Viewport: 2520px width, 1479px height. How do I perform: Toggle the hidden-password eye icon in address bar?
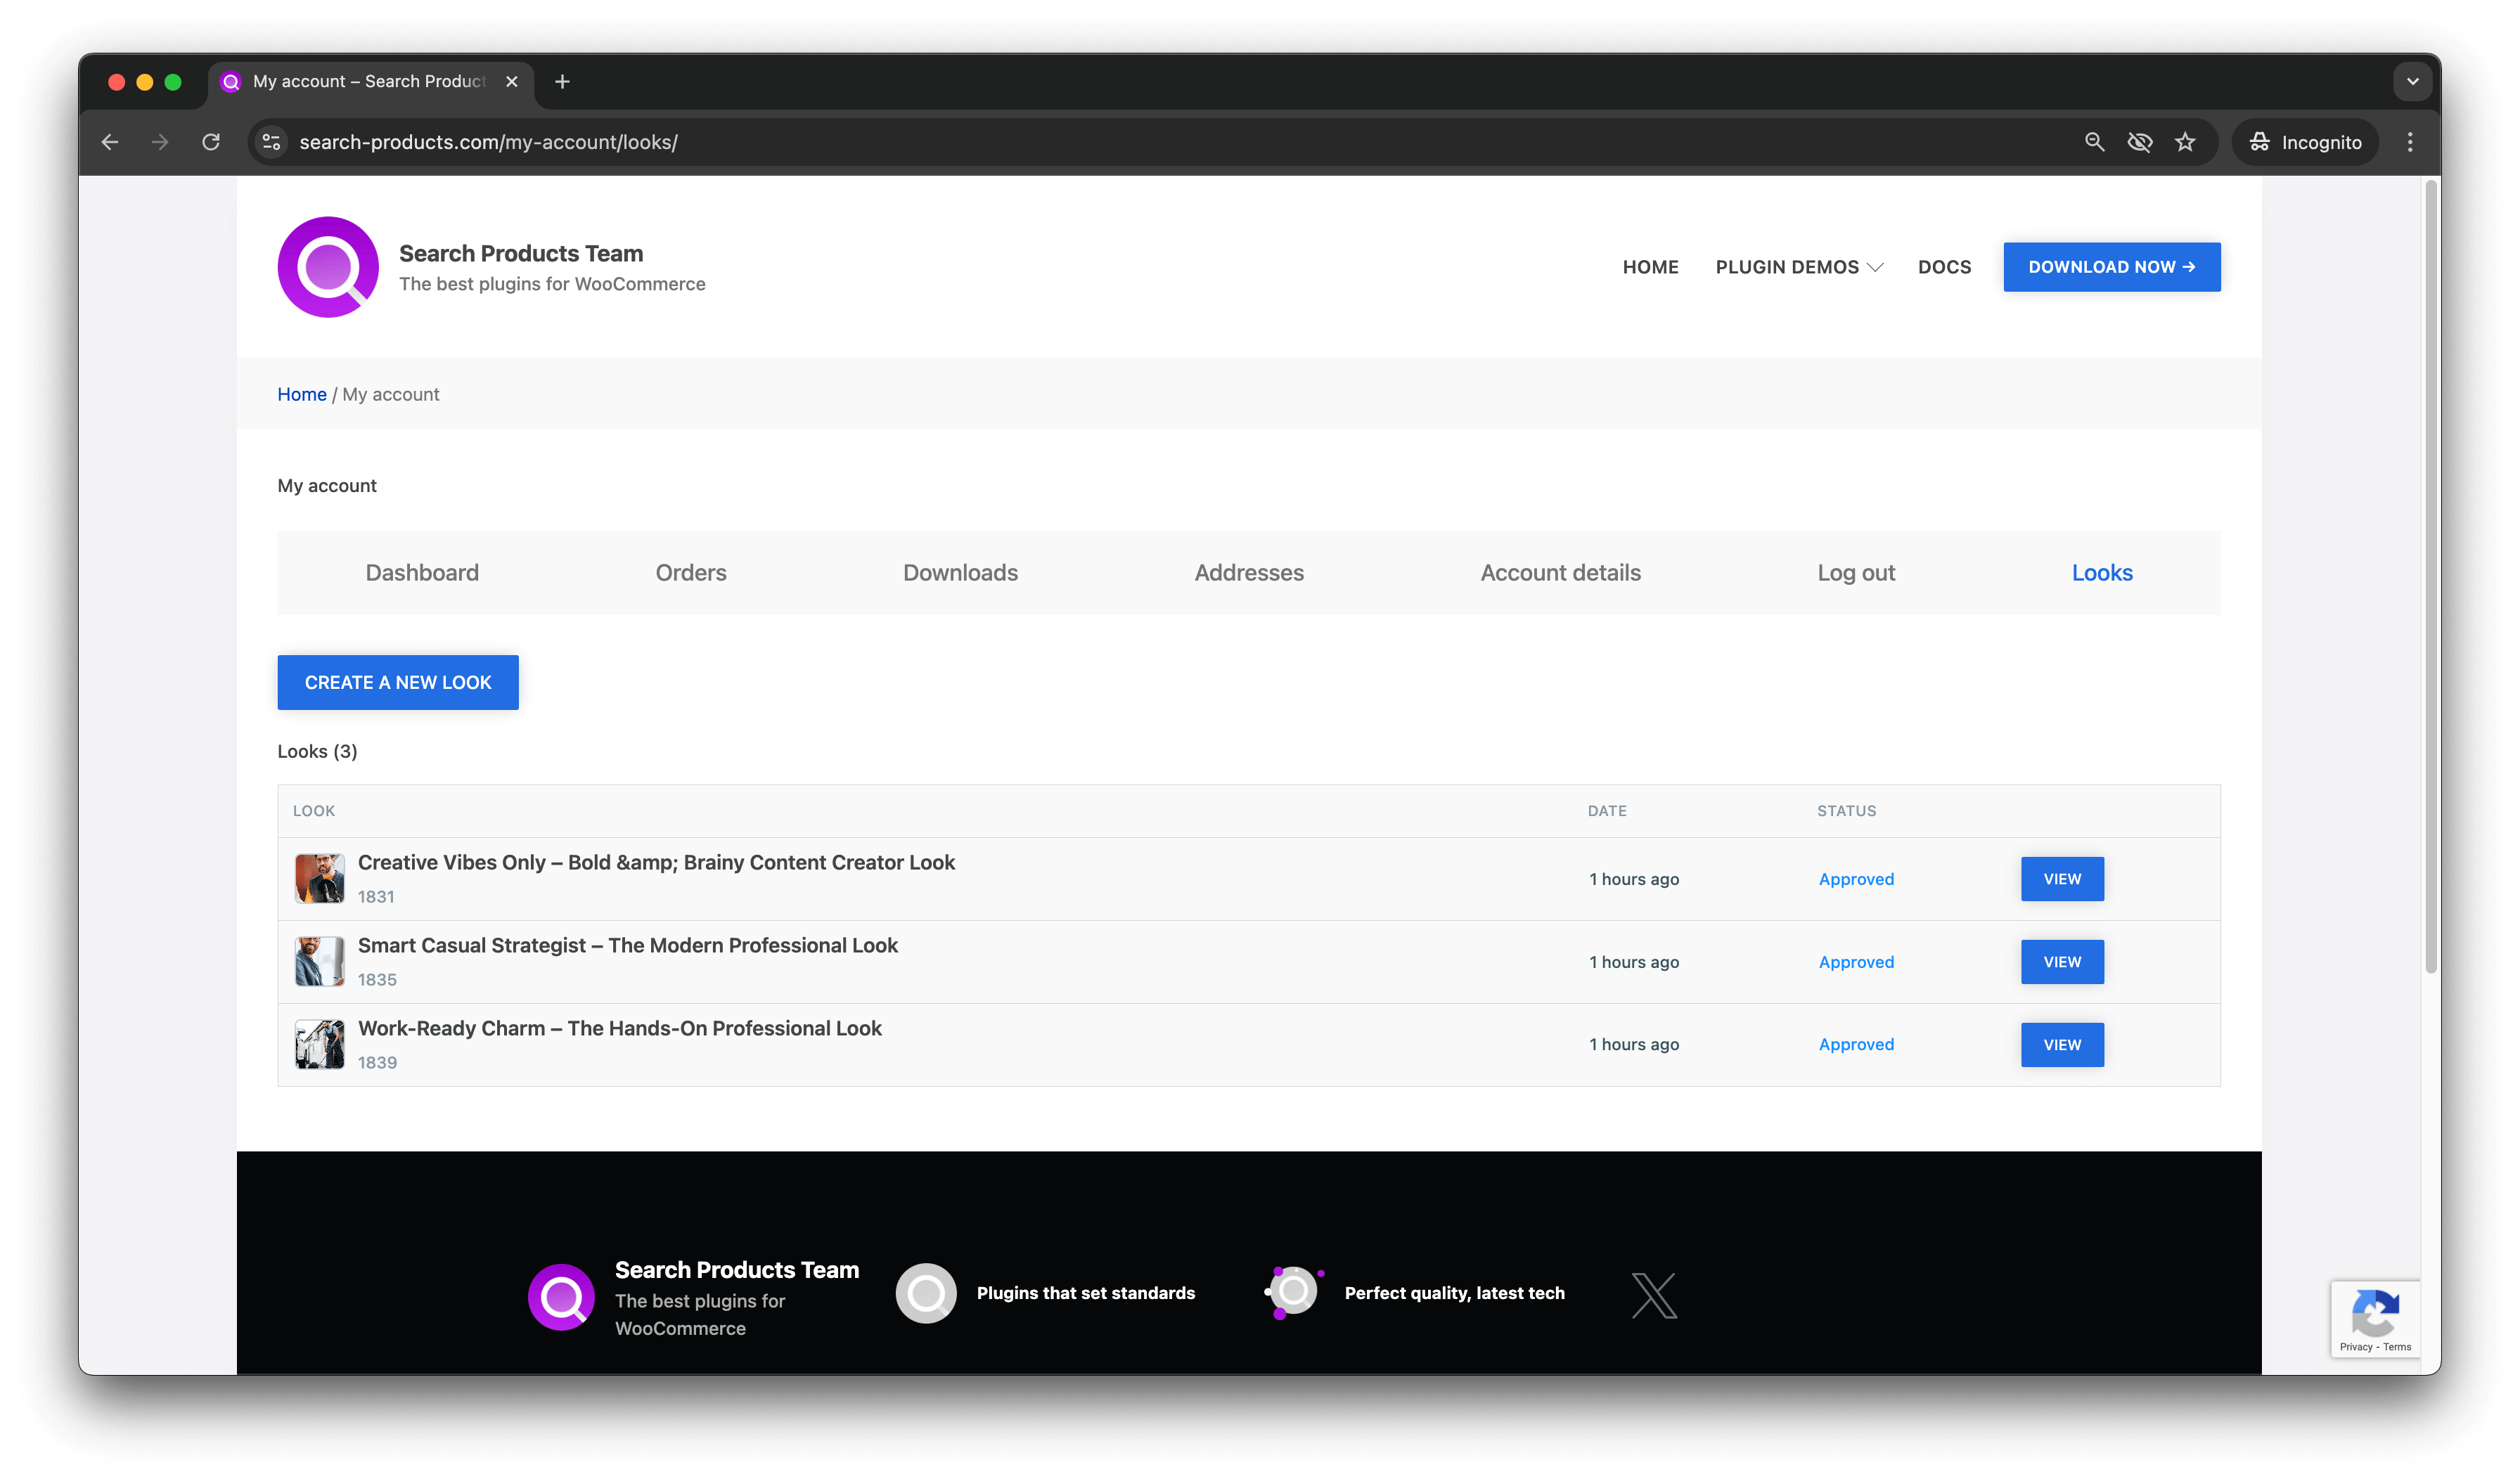[x=2140, y=142]
